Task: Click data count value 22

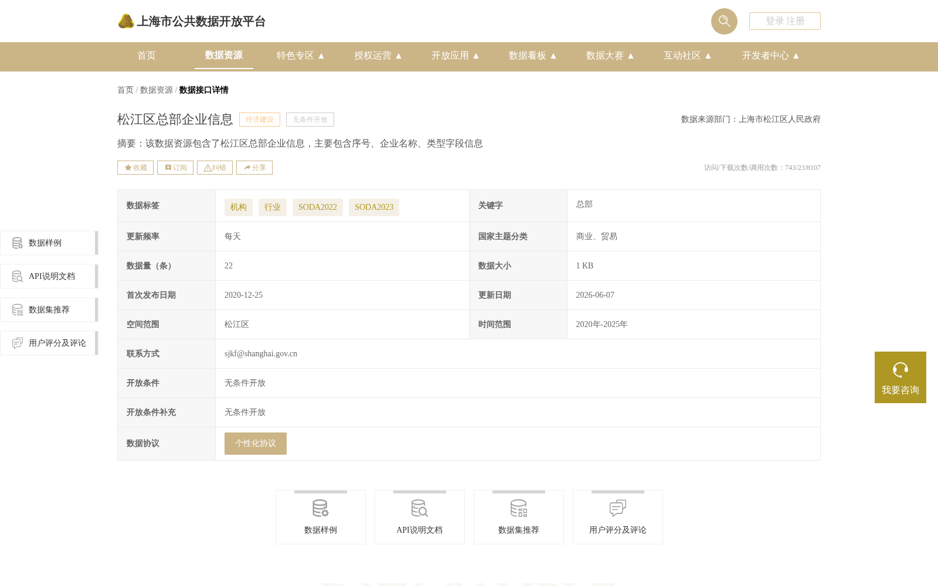Action: coord(229,266)
